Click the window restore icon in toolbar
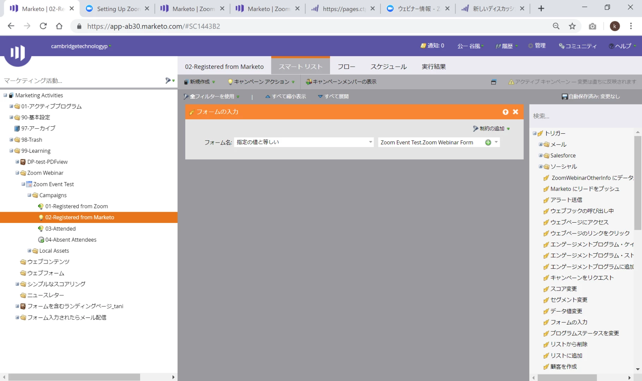The width and height of the screenshot is (642, 381). point(493,82)
